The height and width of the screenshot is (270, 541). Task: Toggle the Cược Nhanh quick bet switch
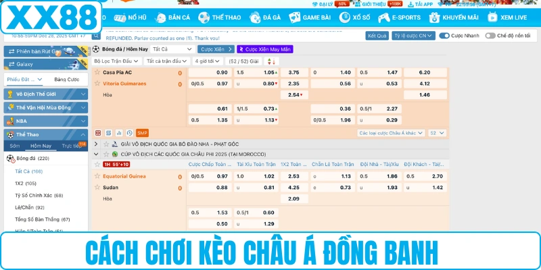pos(444,36)
